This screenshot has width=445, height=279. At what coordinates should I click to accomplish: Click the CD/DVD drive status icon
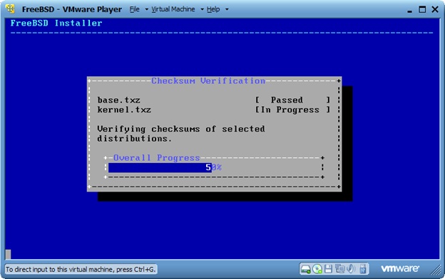coord(317,269)
